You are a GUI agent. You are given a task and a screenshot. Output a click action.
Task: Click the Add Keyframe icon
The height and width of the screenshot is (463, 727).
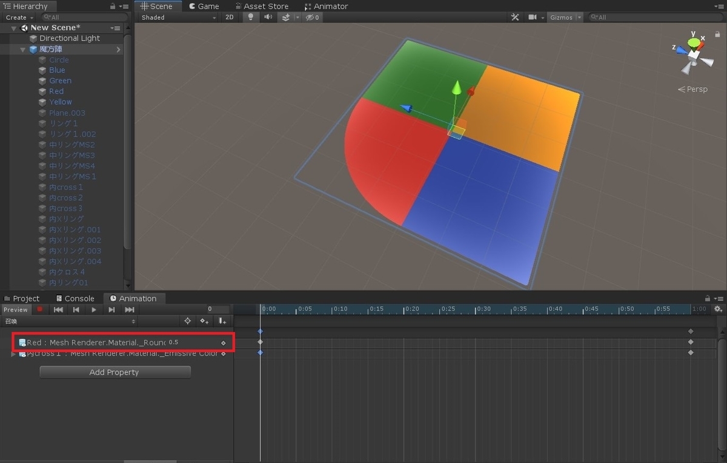[x=205, y=321]
